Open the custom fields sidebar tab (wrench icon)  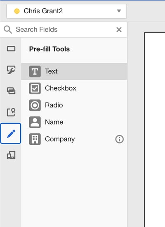click(11, 70)
